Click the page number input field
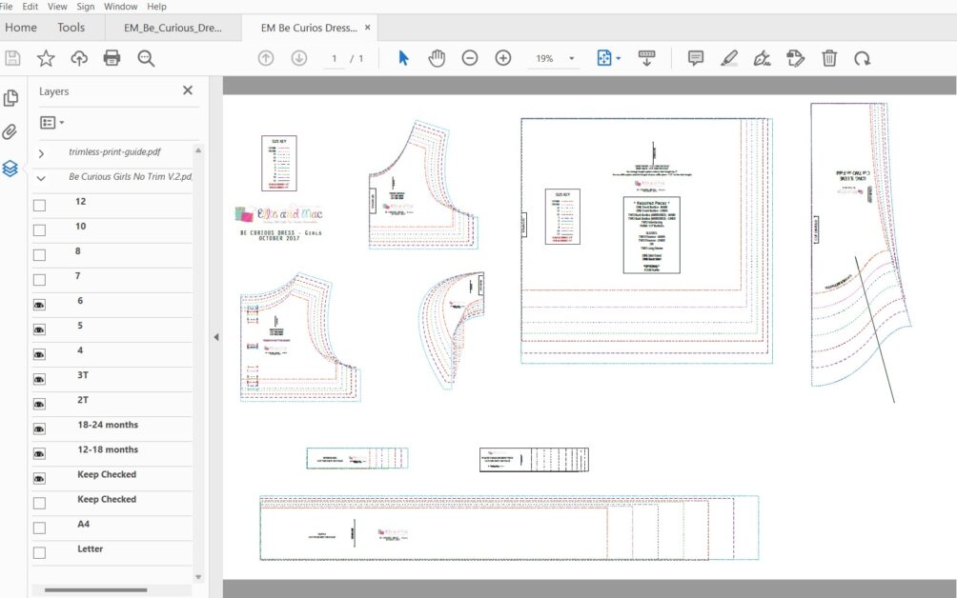The width and height of the screenshot is (957, 598). click(334, 58)
